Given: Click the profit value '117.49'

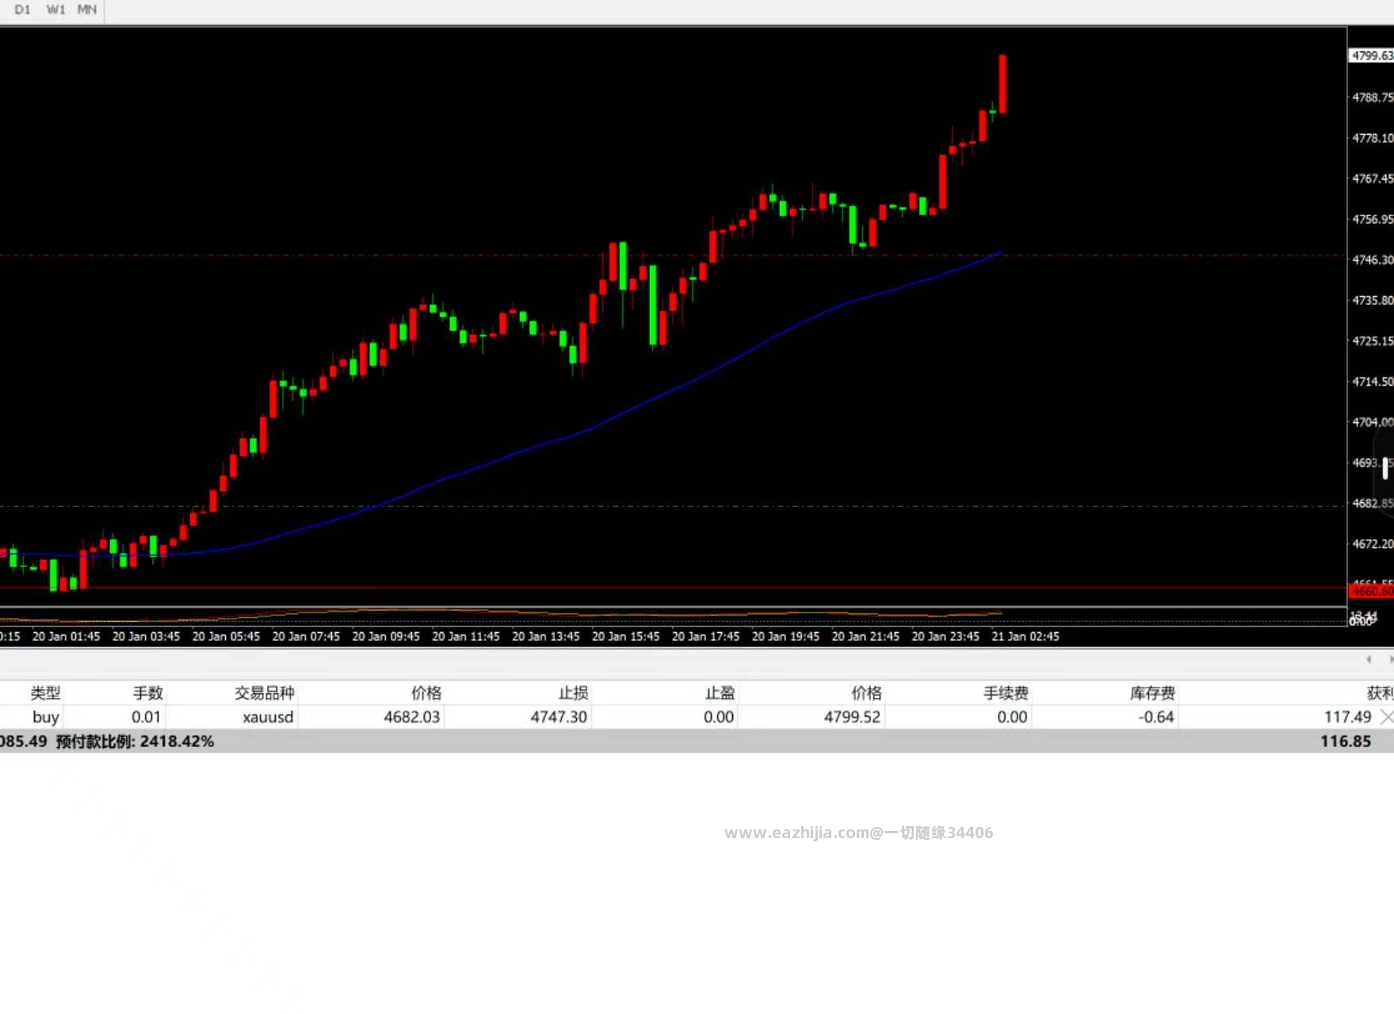Looking at the screenshot, I should 1347,717.
